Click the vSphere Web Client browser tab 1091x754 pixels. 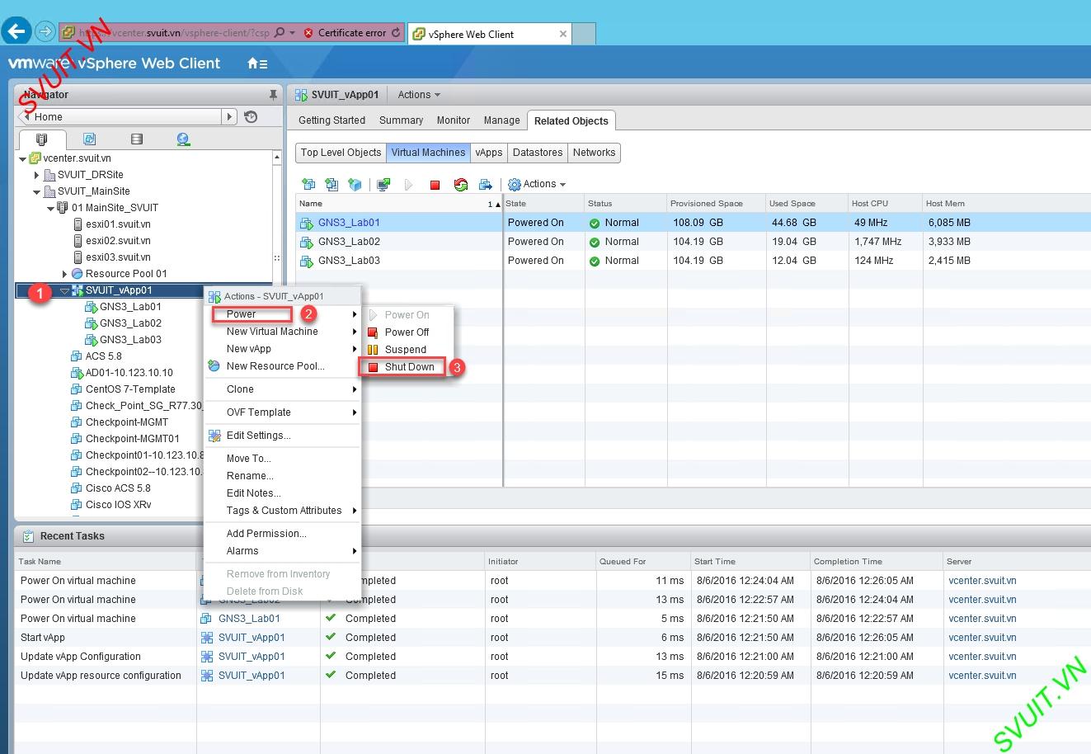click(491, 34)
